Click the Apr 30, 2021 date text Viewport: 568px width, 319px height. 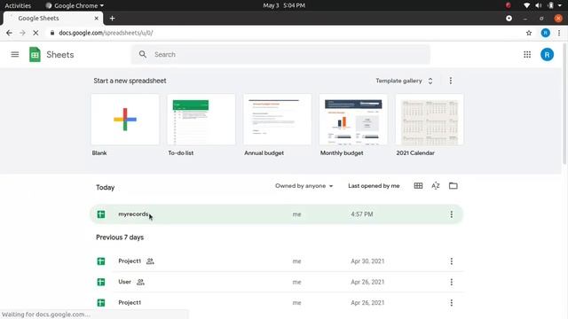(x=367, y=261)
